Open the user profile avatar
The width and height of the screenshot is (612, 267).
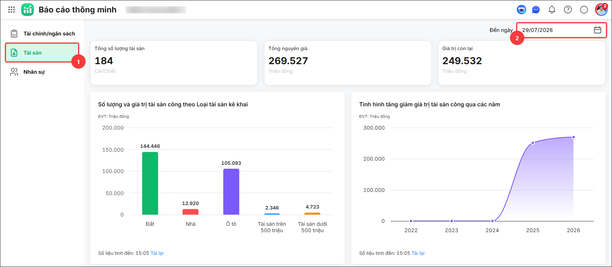[x=601, y=10]
